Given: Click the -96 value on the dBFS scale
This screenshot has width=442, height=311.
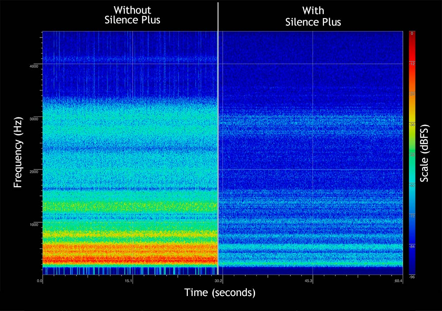Looking at the screenshot, I should [412, 277].
